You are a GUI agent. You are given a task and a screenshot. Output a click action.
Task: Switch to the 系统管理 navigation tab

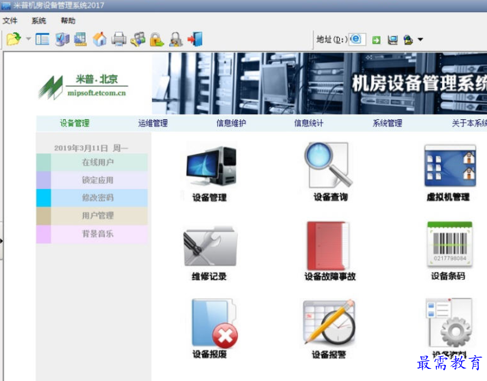tap(387, 123)
